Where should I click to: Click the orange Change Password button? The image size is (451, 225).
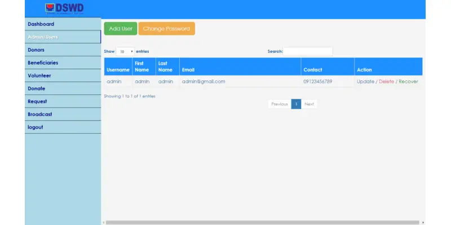[166, 29]
